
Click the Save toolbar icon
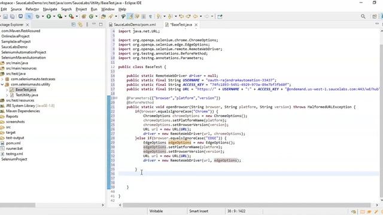(5, 17)
